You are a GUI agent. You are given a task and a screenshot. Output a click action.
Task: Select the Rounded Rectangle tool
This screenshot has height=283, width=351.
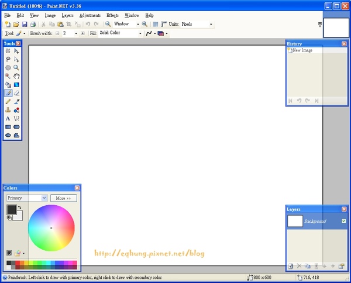click(x=16, y=127)
